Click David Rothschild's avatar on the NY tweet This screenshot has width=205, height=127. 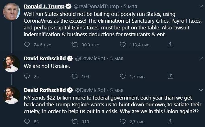tap(11, 95)
